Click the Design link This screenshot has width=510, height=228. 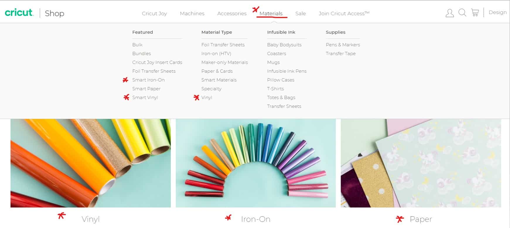pos(498,13)
